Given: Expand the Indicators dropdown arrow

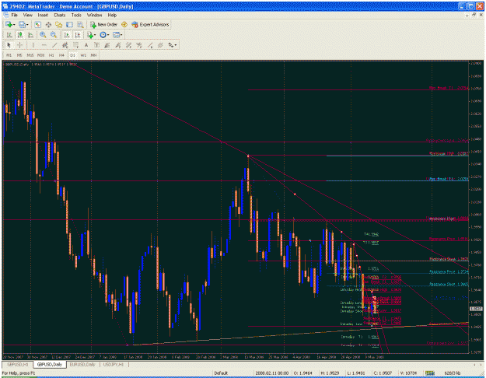Looking at the screenshot, I should [95, 35].
